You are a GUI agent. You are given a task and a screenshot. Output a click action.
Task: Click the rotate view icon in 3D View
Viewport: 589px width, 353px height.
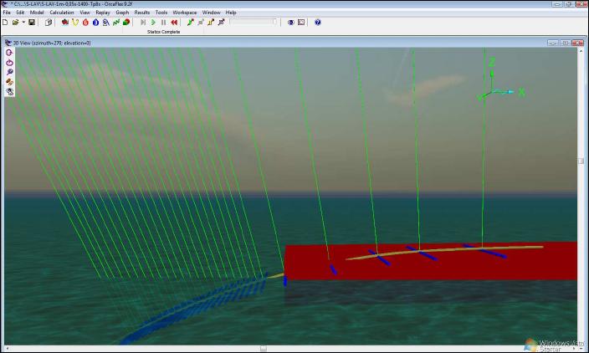[9, 52]
